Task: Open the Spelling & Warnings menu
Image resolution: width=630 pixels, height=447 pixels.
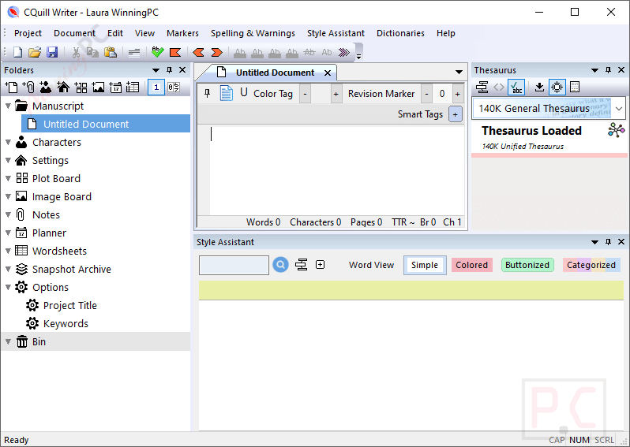Action: click(253, 33)
